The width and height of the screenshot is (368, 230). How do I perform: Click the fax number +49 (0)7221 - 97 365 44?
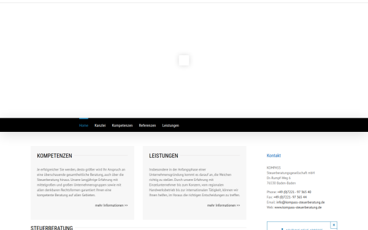pyautogui.click(x=290, y=197)
